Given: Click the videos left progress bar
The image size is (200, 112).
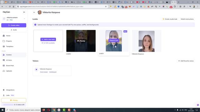Looking at the screenshot, I should click(8, 105).
